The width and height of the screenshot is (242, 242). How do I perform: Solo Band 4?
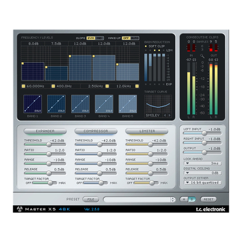click(109, 111)
